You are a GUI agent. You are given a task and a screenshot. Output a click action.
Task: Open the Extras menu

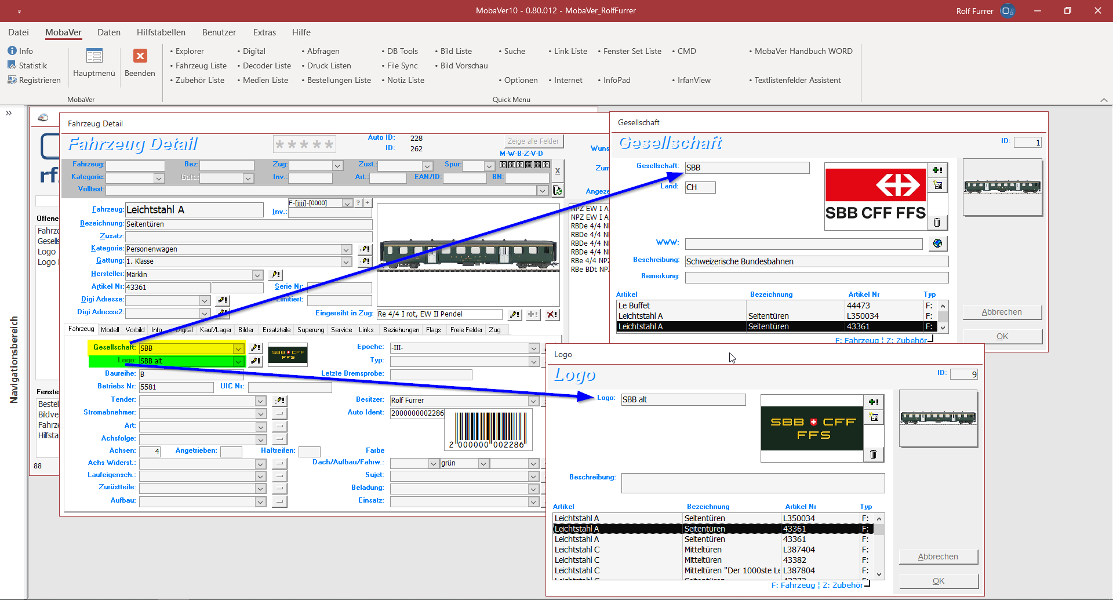(x=264, y=32)
